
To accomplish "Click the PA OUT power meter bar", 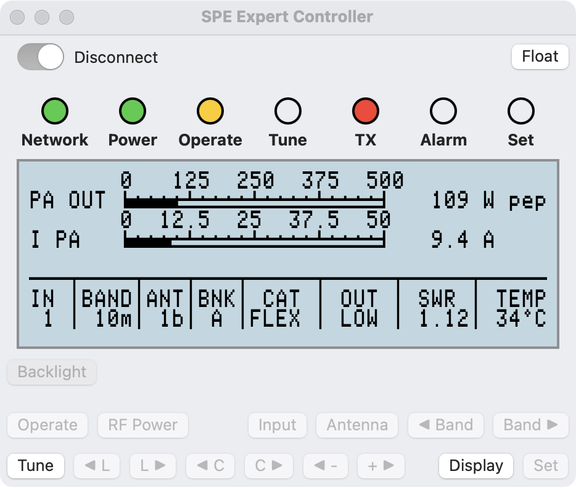I will click(x=254, y=202).
